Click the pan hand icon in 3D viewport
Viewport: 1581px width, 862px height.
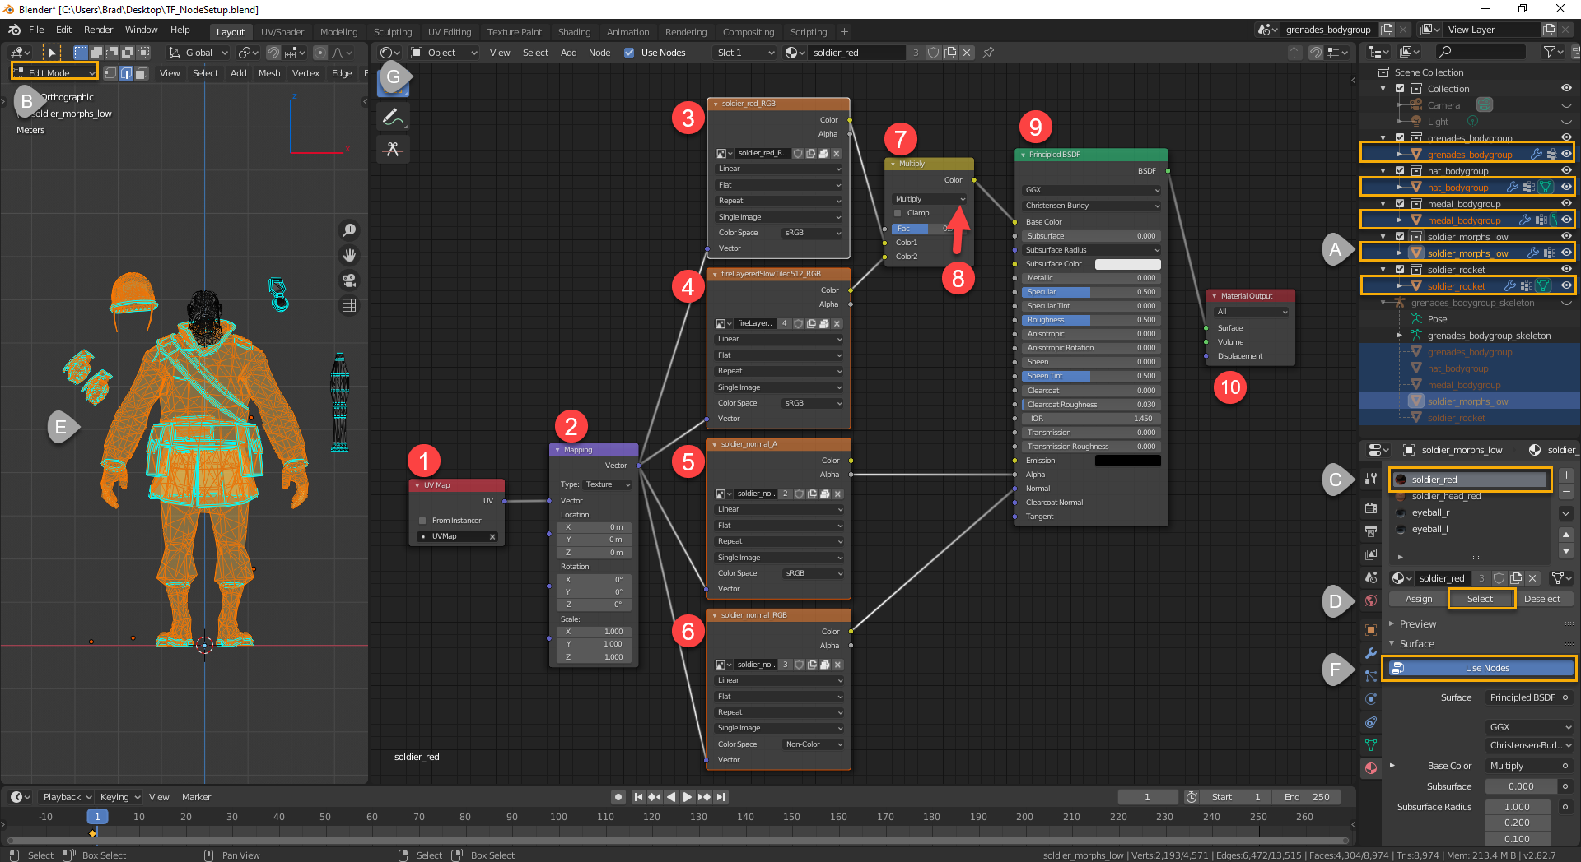pyautogui.click(x=349, y=255)
